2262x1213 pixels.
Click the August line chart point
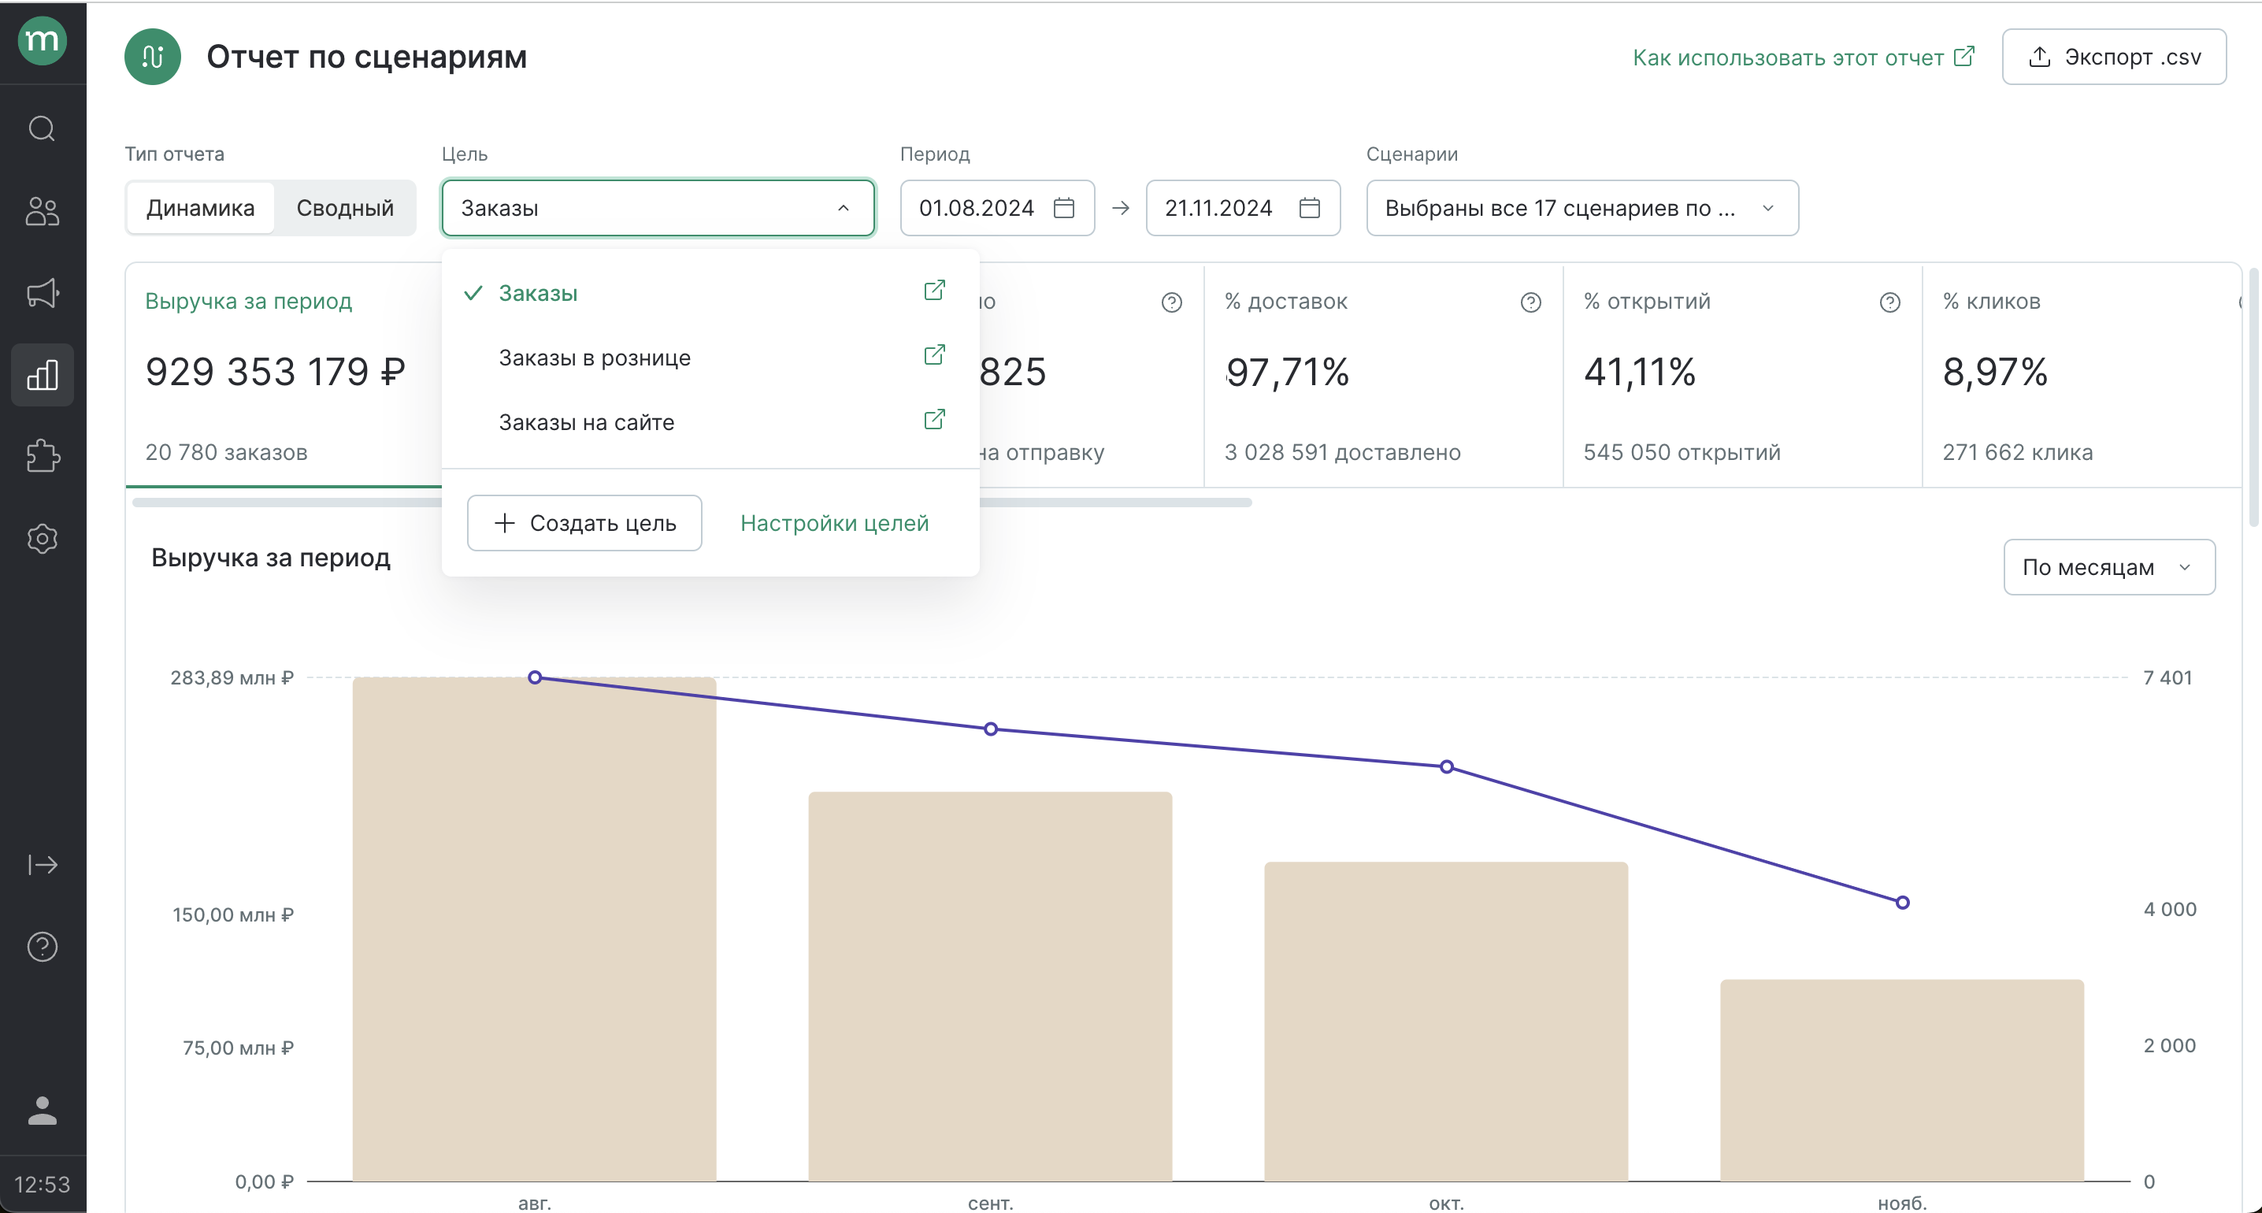click(535, 677)
